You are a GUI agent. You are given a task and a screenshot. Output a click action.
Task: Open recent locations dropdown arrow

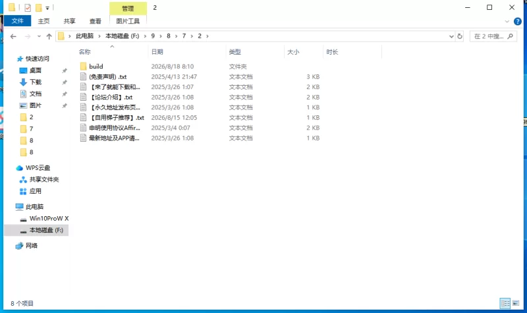39,36
